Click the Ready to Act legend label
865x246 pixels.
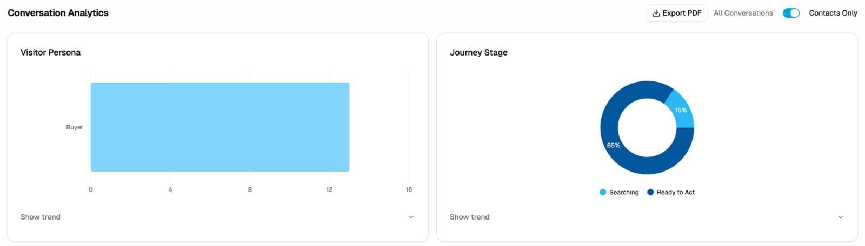[x=676, y=192]
